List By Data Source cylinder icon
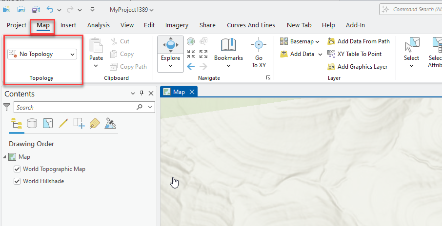This screenshot has height=226, width=442. click(x=32, y=123)
